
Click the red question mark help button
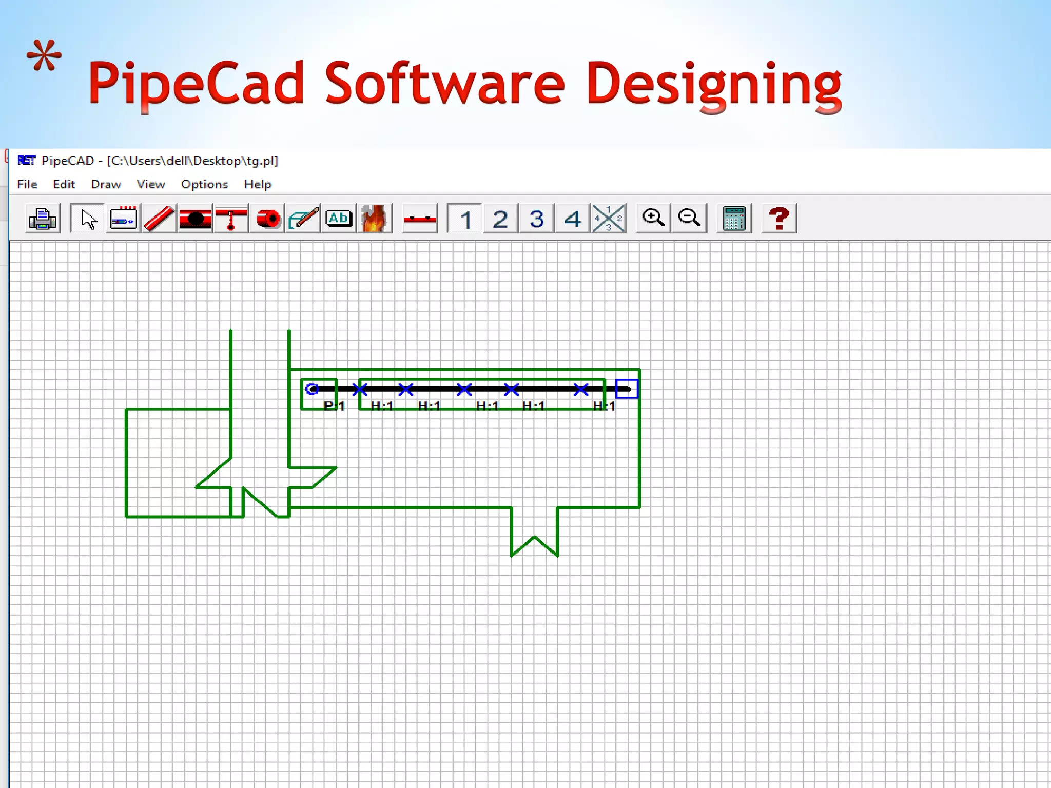point(779,219)
